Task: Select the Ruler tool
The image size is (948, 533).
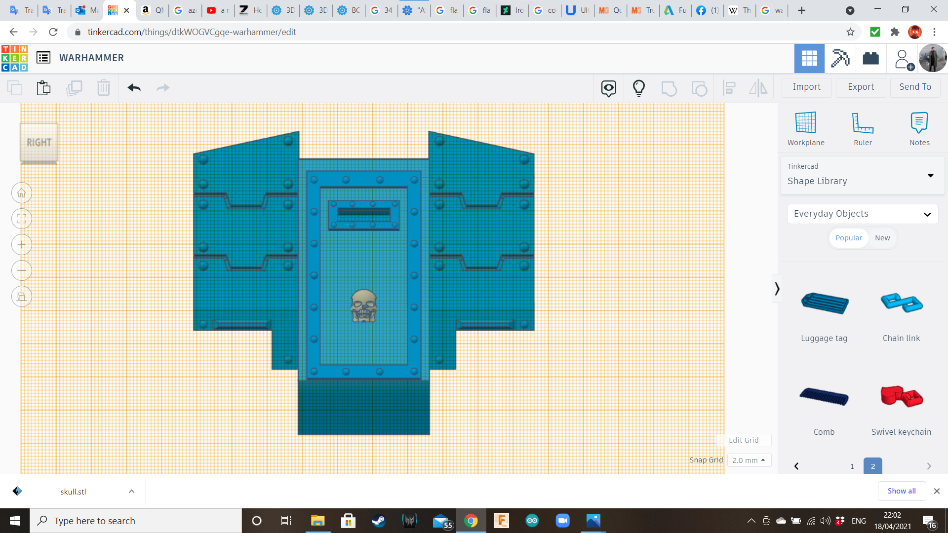Action: tap(863, 128)
